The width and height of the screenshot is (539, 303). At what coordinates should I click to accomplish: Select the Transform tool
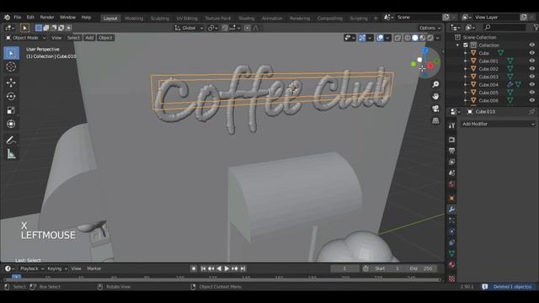click(11, 124)
